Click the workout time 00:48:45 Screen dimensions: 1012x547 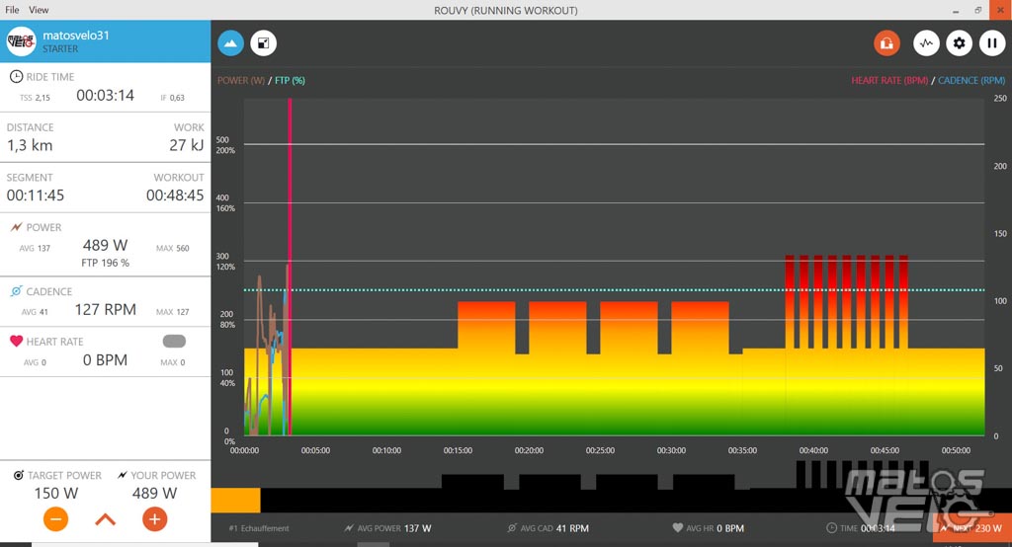[x=175, y=195]
